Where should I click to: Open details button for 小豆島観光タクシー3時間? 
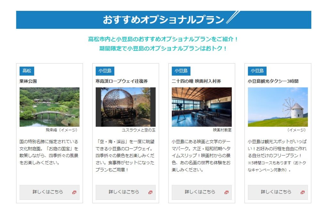pyautogui.click(x=278, y=192)
